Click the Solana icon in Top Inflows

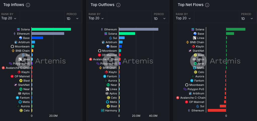tap(18, 29)
